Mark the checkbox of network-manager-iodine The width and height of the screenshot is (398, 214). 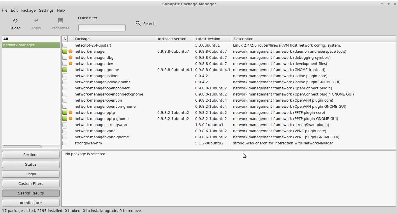point(65,76)
